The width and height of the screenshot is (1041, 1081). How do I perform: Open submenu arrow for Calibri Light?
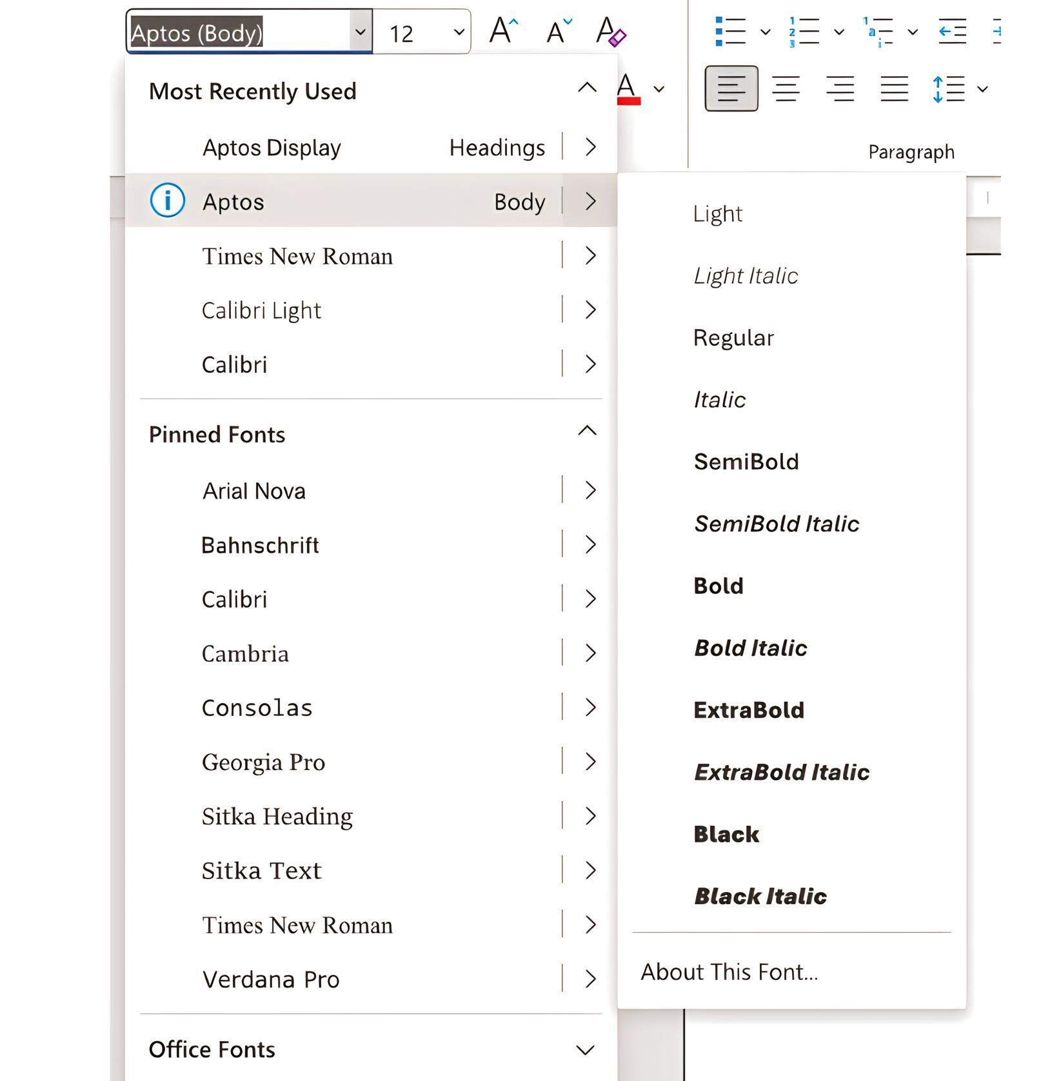coord(590,310)
